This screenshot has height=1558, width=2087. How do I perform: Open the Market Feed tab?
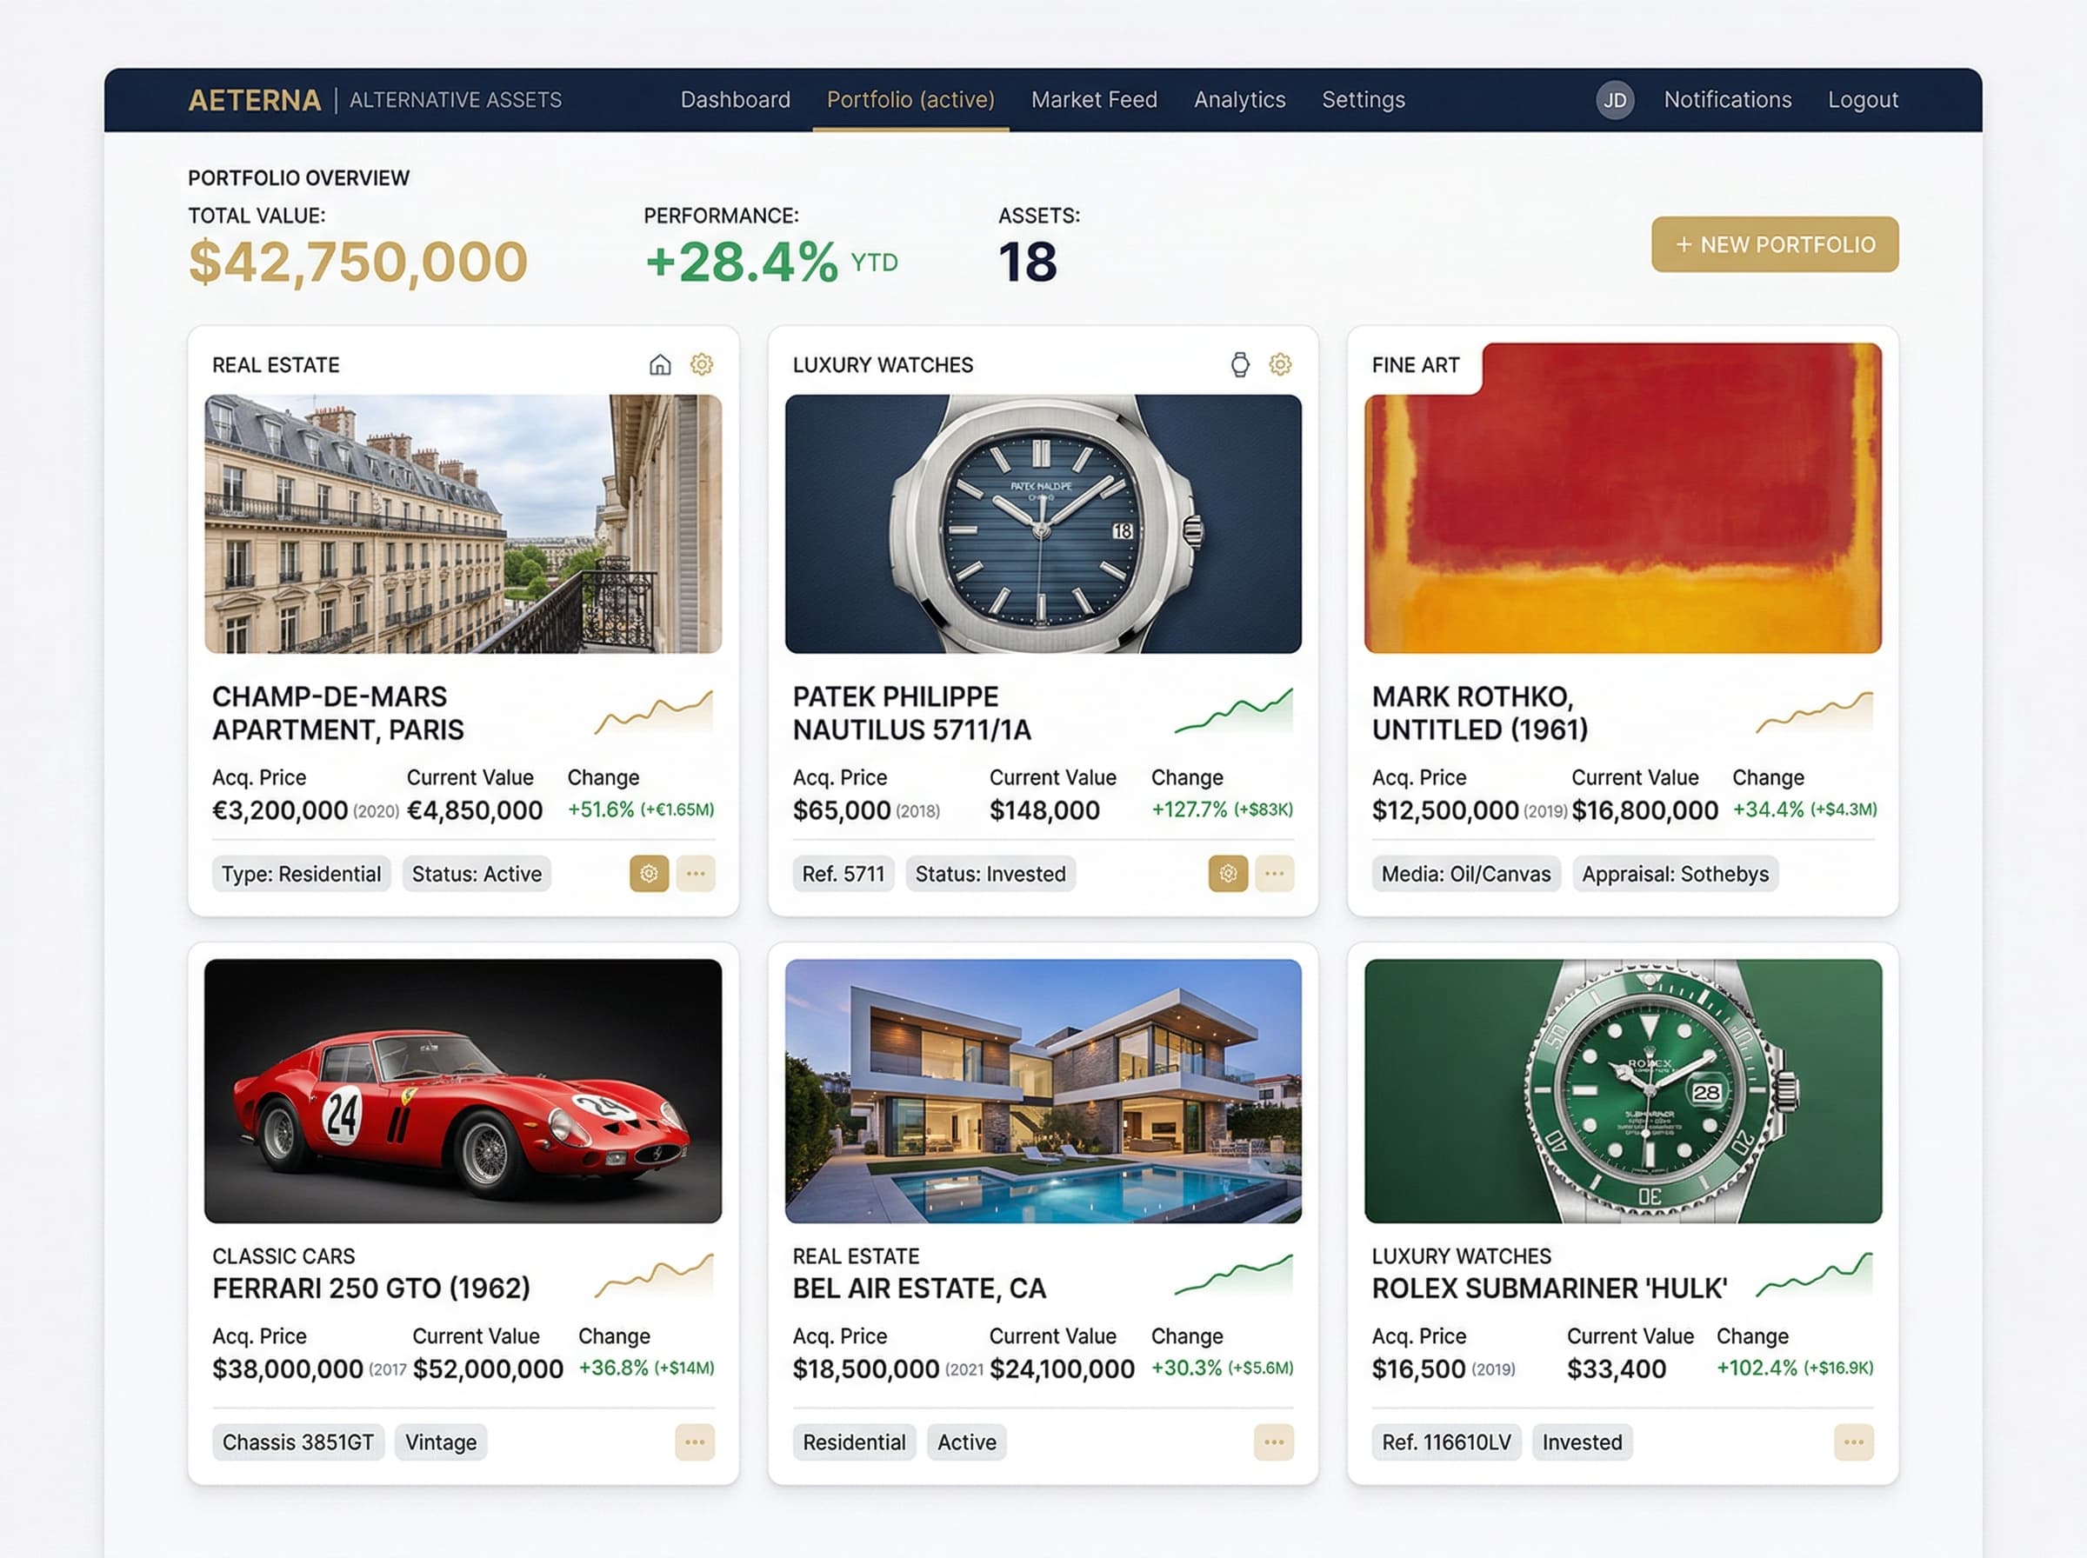(1094, 100)
